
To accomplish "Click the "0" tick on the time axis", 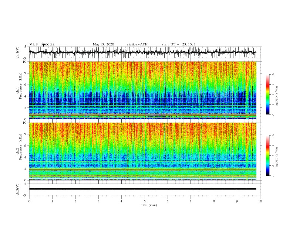I will 29,201.
